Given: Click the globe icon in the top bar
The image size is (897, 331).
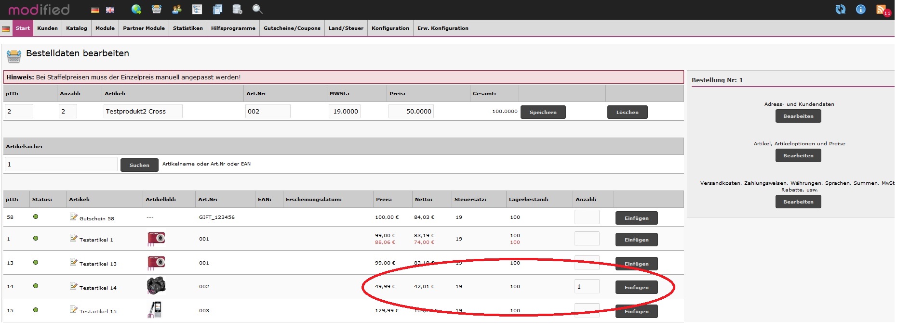Looking at the screenshot, I should (136, 9).
